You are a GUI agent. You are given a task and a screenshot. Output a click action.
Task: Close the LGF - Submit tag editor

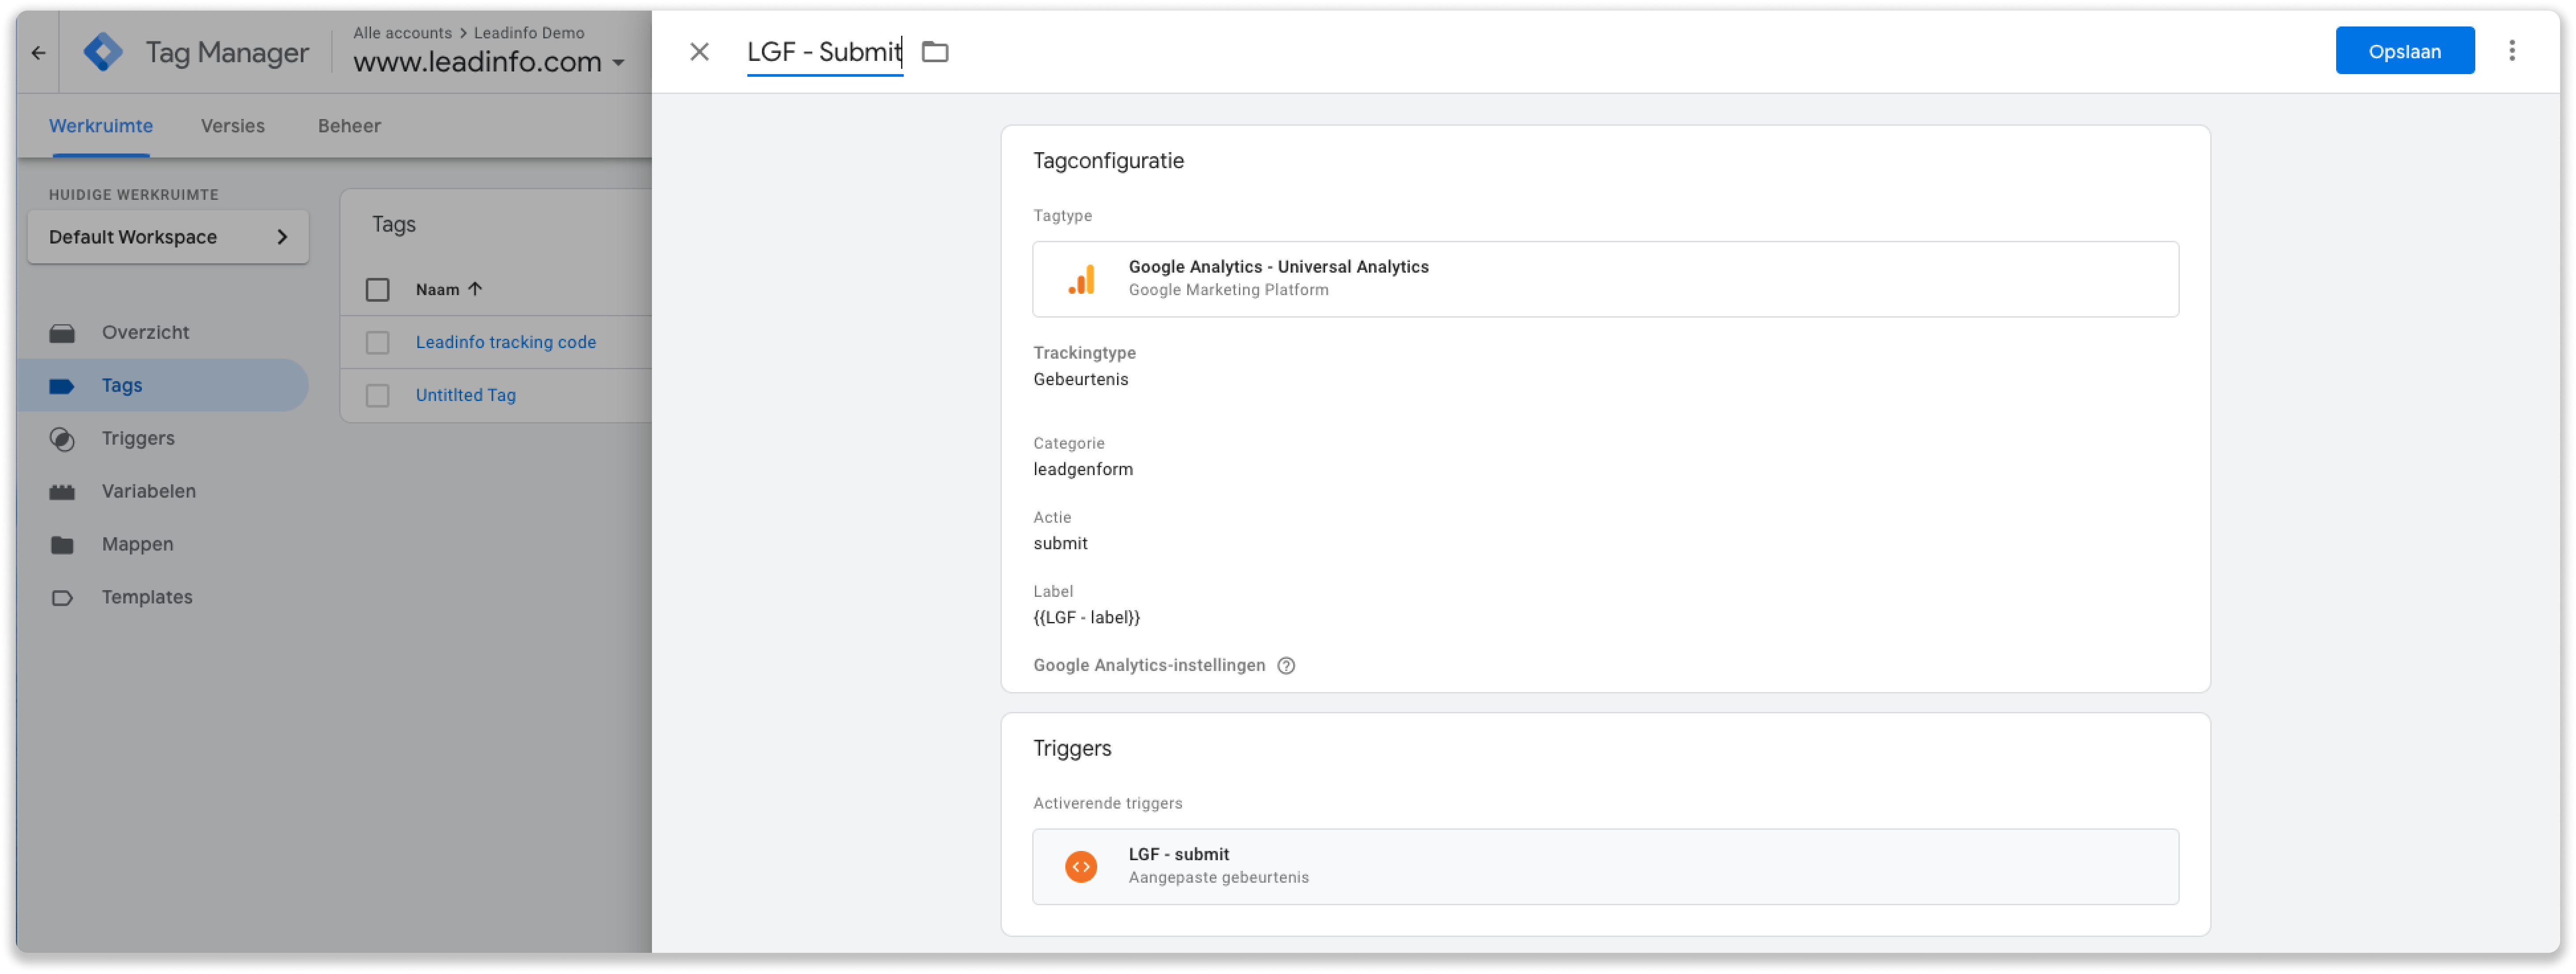click(699, 52)
